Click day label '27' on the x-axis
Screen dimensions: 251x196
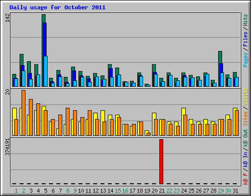206,191
